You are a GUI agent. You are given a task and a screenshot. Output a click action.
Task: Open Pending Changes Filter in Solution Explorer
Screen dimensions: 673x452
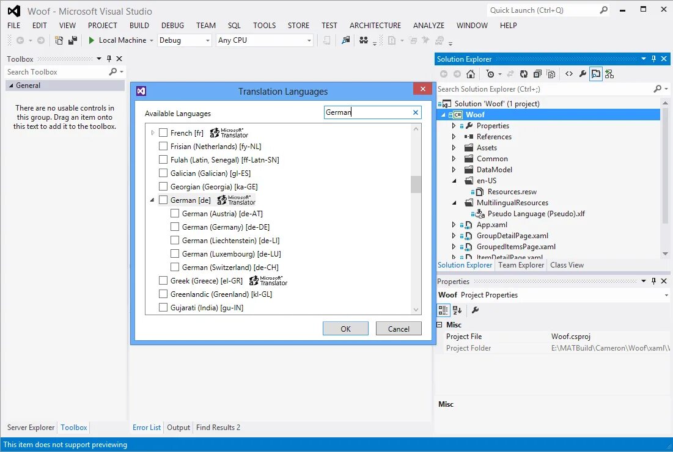coord(490,74)
